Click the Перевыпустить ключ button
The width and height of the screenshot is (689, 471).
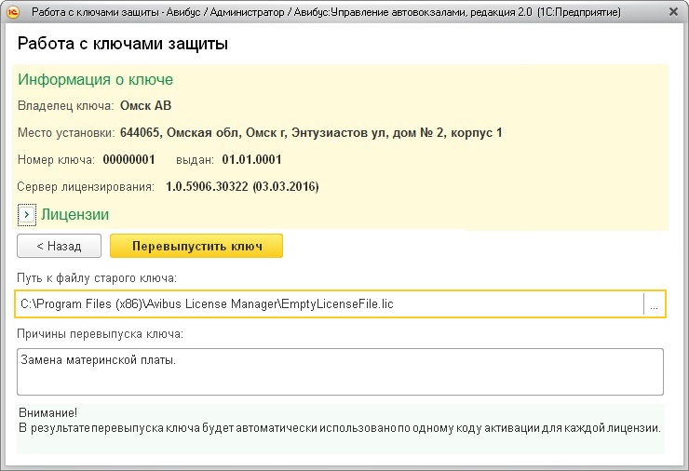(196, 247)
